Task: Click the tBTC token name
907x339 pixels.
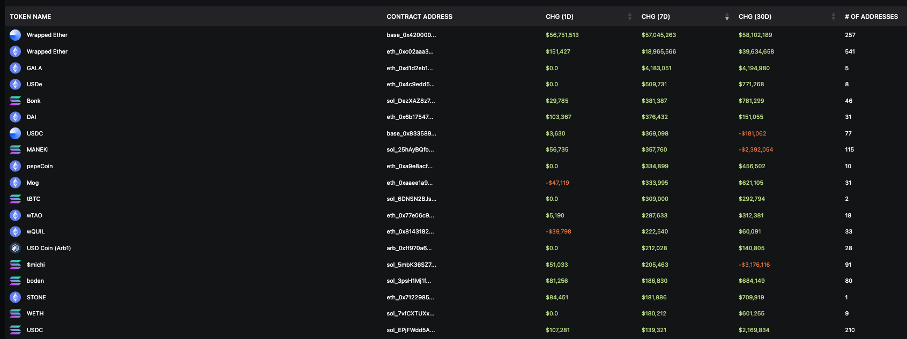Action: click(33, 199)
